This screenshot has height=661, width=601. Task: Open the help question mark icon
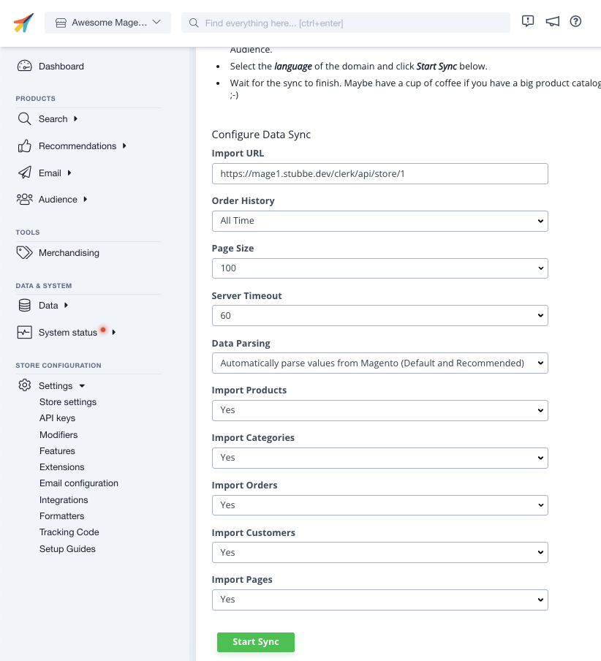(x=575, y=22)
